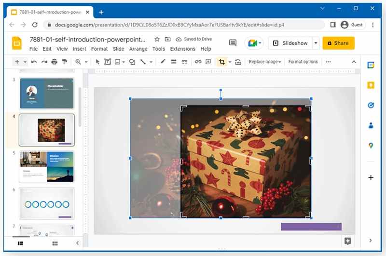Open the File menu

pyautogui.click(x=33, y=49)
